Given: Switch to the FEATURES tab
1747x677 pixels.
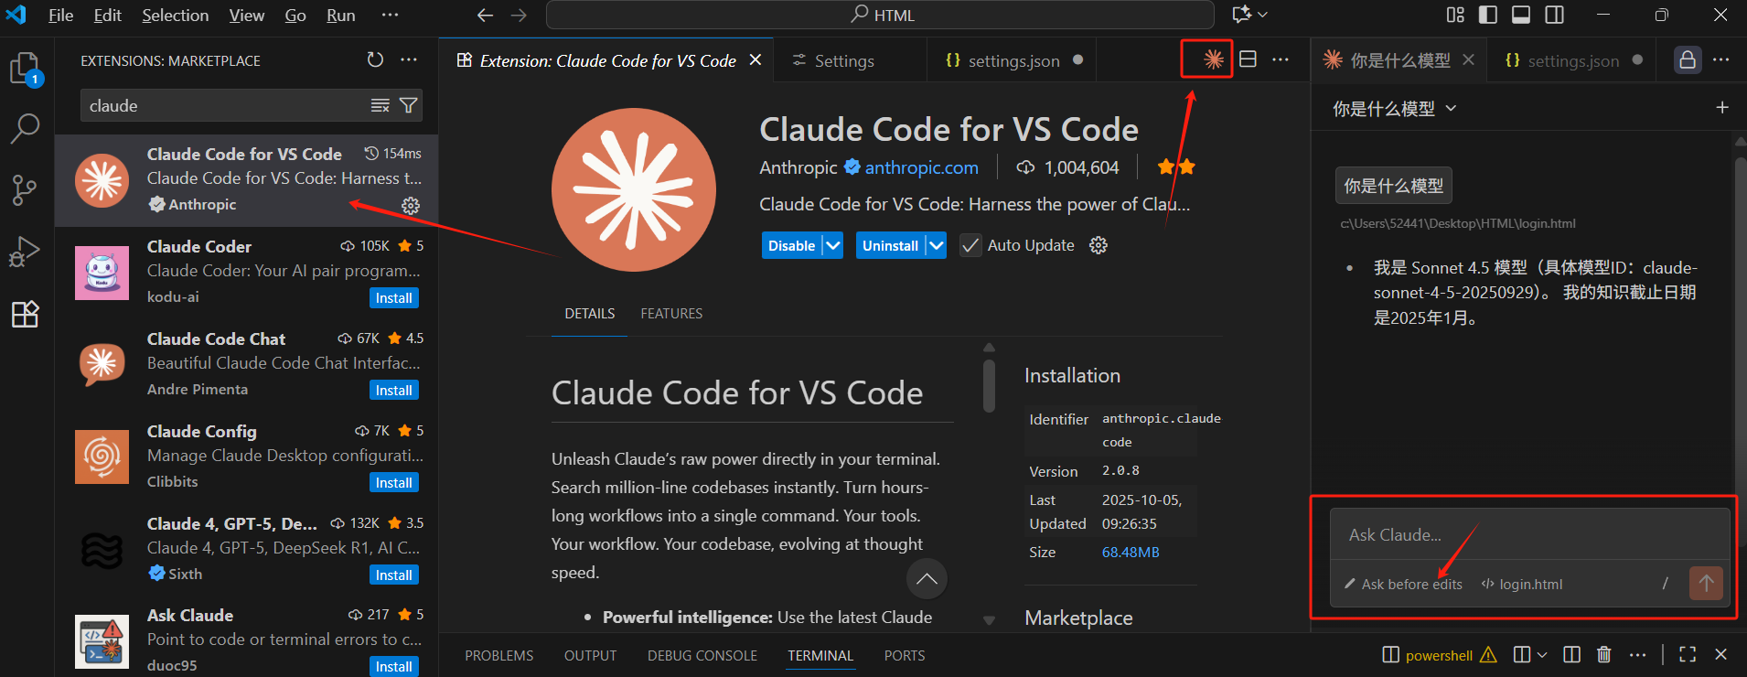Looking at the screenshot, I should tap(671, 314).
